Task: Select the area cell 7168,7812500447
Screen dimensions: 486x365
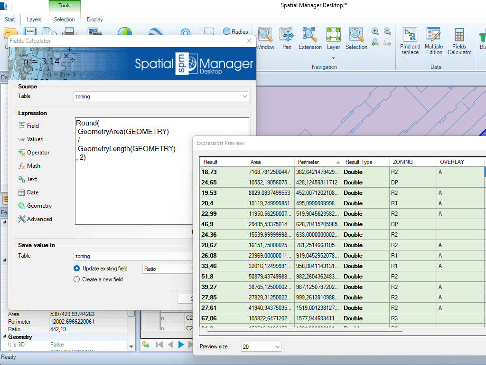Action: [x=271, y=172]
